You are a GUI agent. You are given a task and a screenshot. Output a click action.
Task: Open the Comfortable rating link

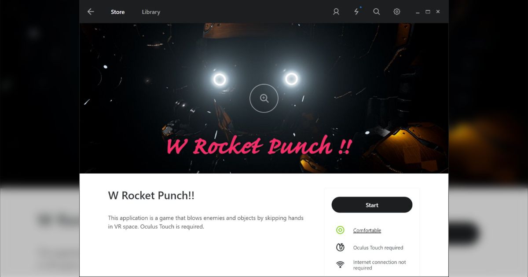[x=367, y=230]
